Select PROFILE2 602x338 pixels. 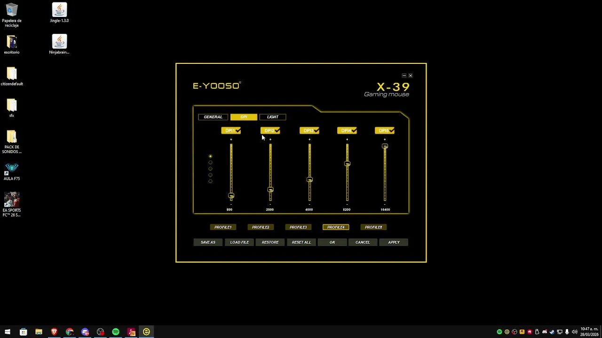point(261,227)
